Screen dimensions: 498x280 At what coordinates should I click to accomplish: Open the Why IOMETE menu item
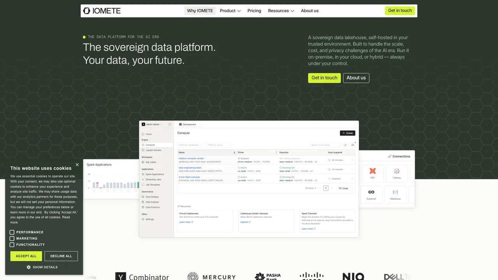(200, 11)
